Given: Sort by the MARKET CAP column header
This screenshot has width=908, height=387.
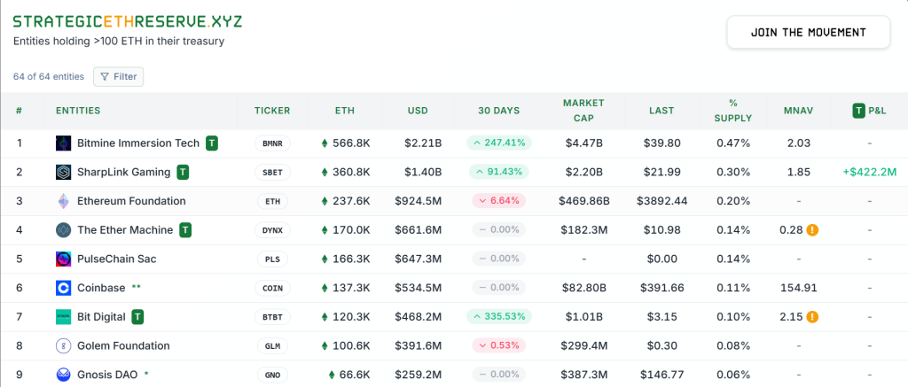Looking at the screenshot, I should 583,111.
